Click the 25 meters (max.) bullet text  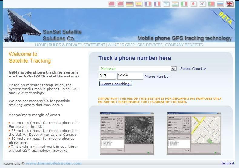44,132
